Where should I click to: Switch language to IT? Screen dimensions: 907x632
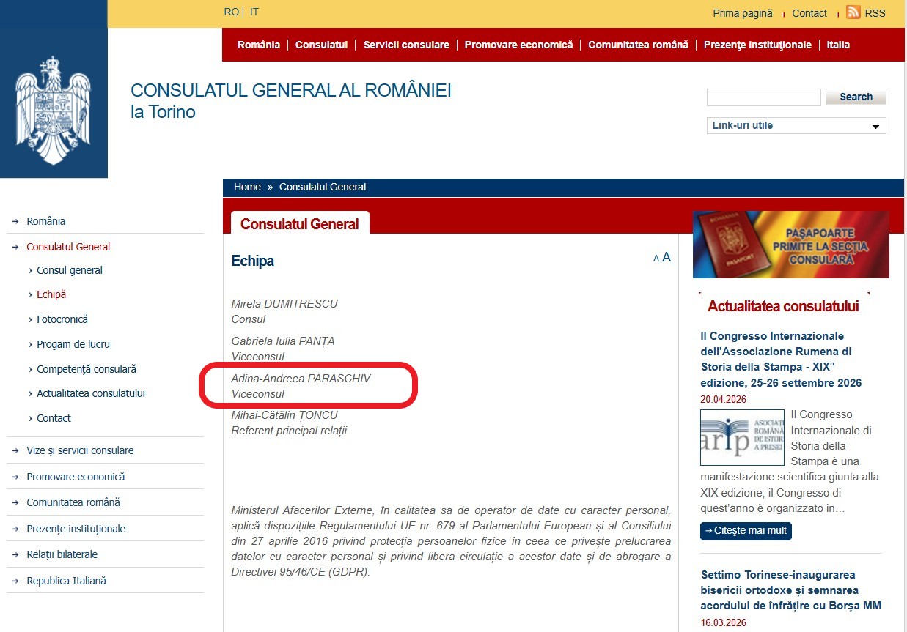[254, 12]
